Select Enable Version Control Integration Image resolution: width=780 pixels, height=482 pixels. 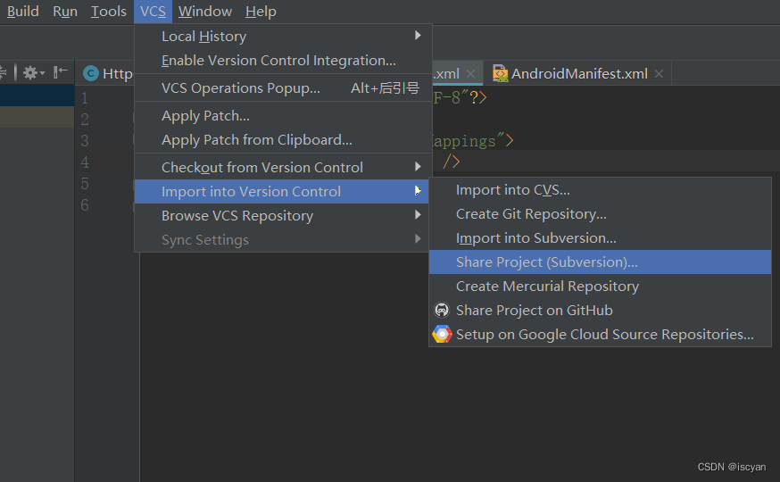coord(278,61)
